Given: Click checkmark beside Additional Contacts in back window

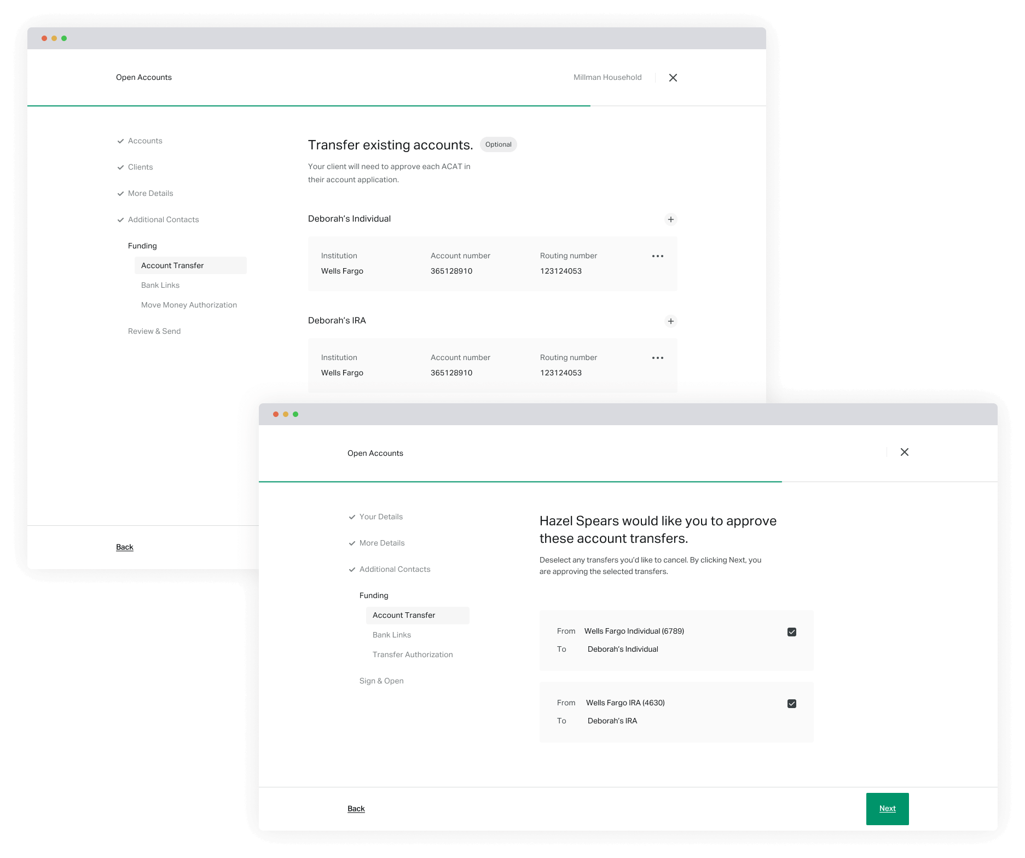Looking at the screenshot, I should [x=120, y=220].
